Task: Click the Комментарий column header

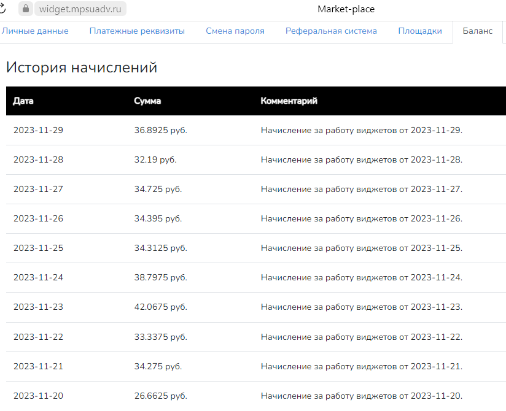Action: (289, 101)
